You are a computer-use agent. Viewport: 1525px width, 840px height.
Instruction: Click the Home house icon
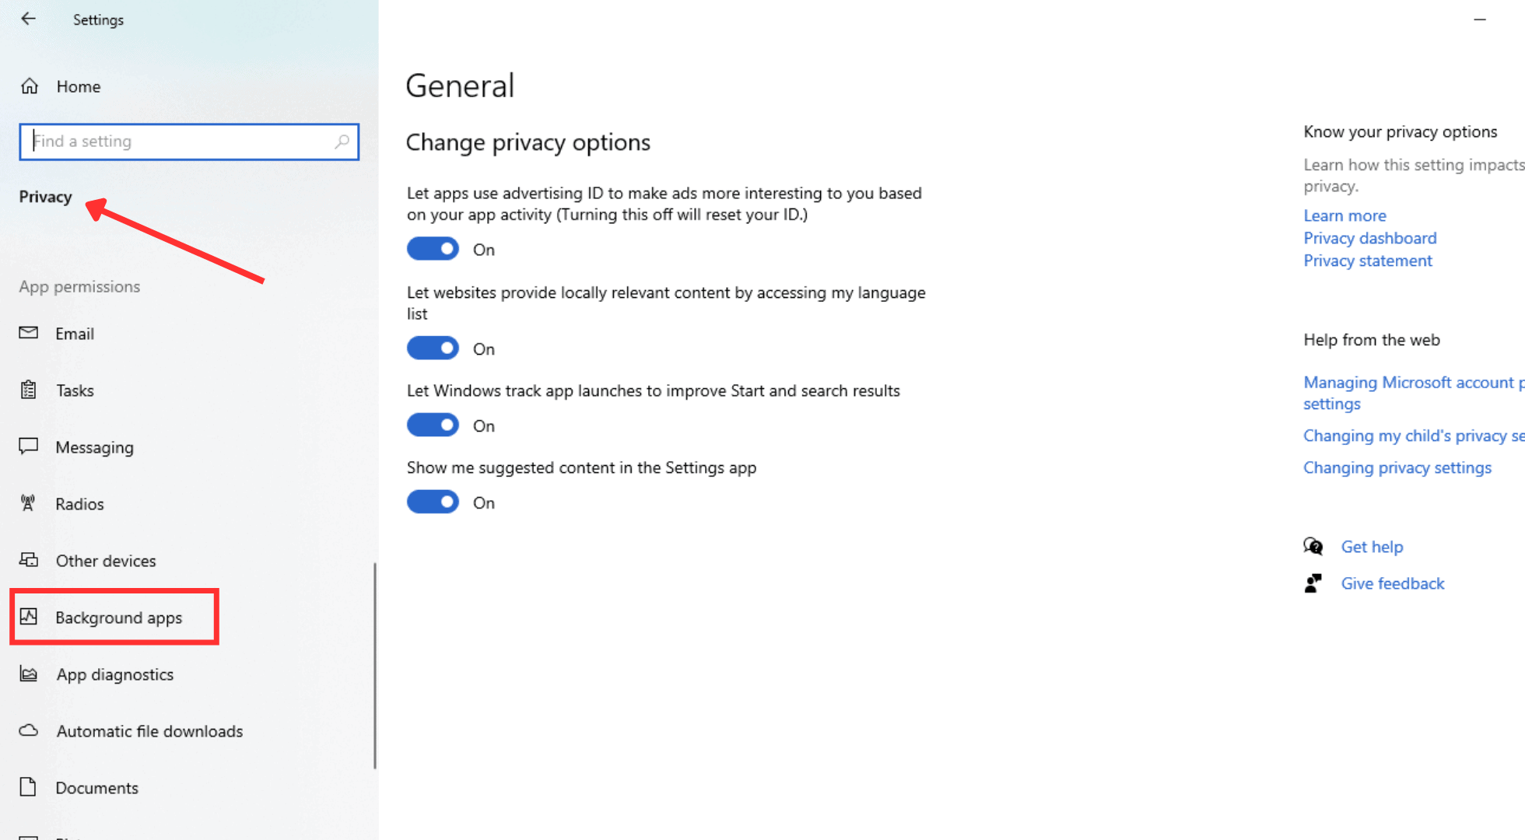click(30, 86)
